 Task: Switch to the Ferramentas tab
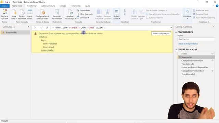point(76,6)
